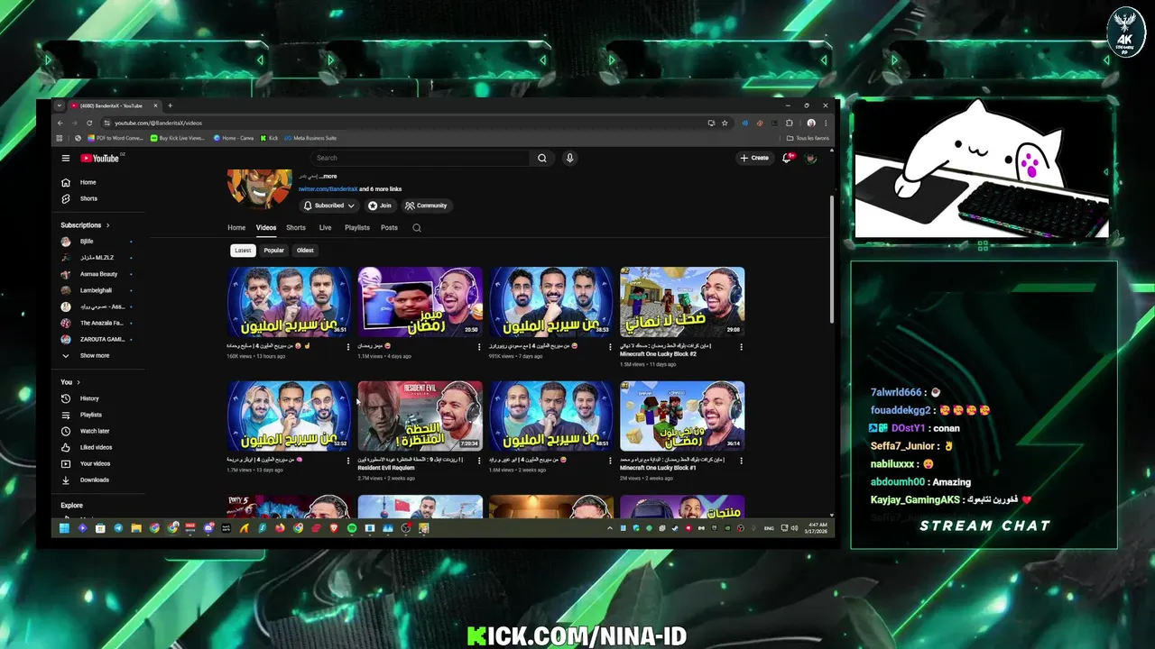Open the Kick bookmark

point(270,138)
